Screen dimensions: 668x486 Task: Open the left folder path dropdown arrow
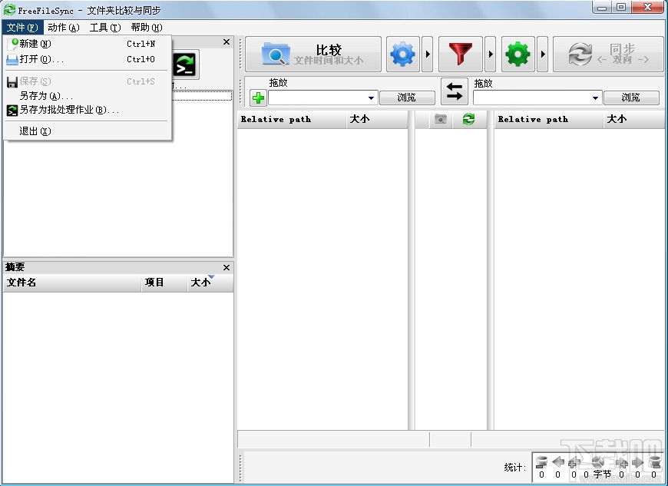click(371, 98)
